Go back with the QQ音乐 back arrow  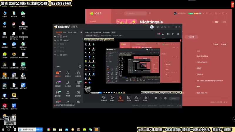116,13
